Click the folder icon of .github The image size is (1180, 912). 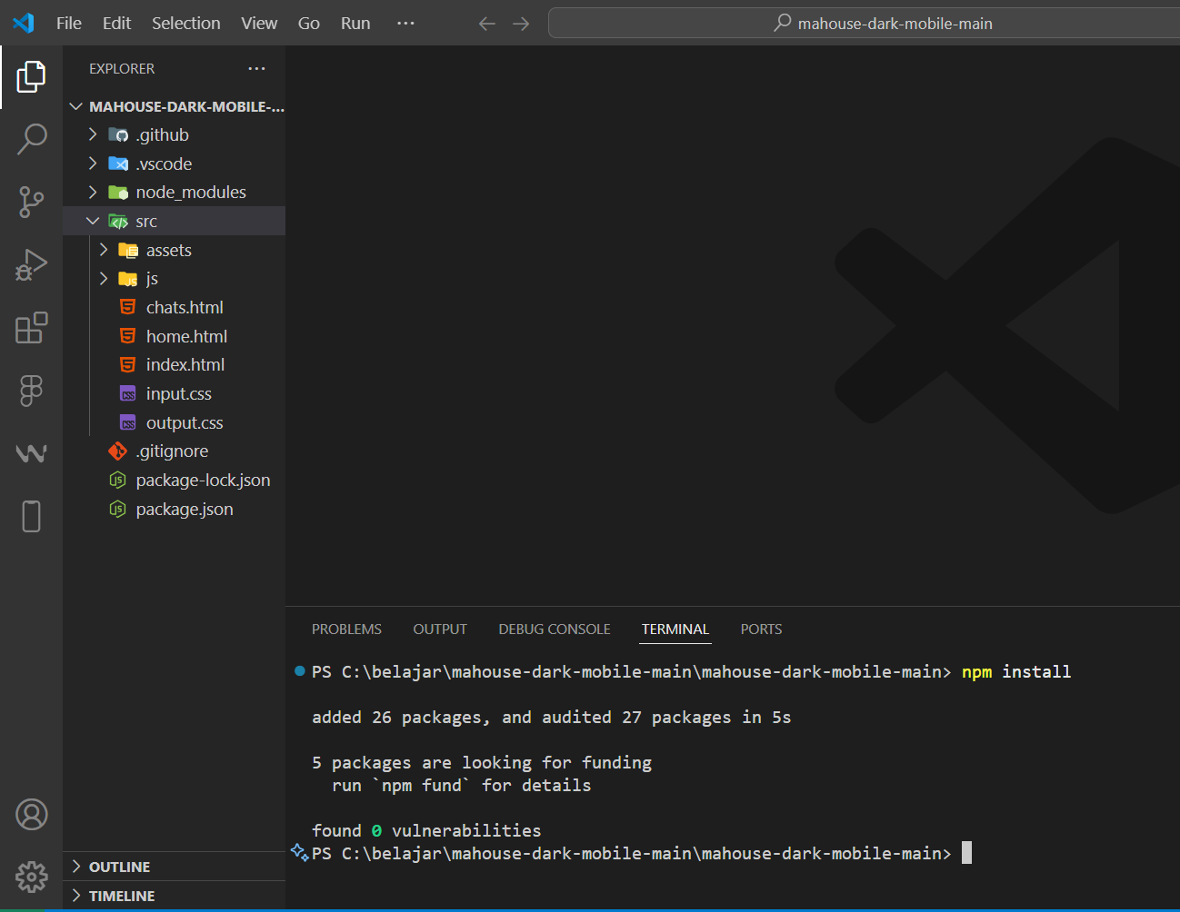pyautogui.click(x=118, y=134)
